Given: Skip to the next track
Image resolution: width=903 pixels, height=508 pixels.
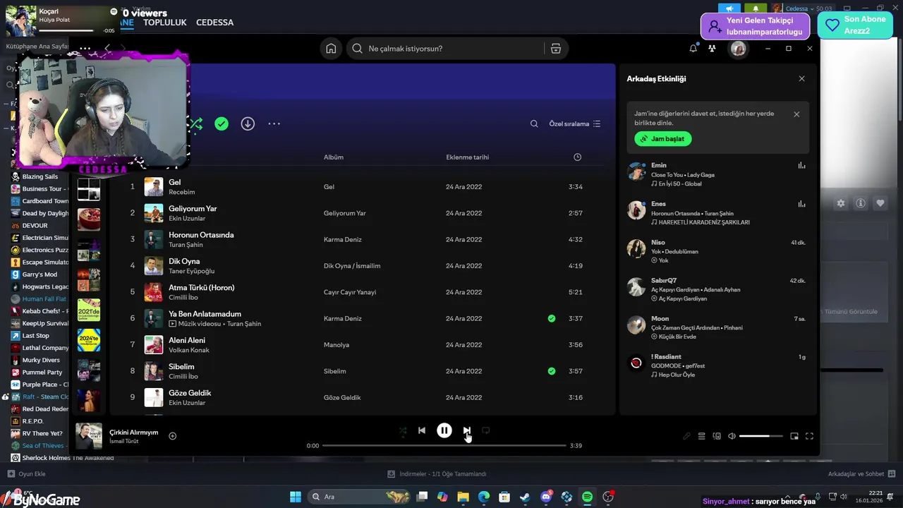Looking at the screenshot, I should pos(466,430).
